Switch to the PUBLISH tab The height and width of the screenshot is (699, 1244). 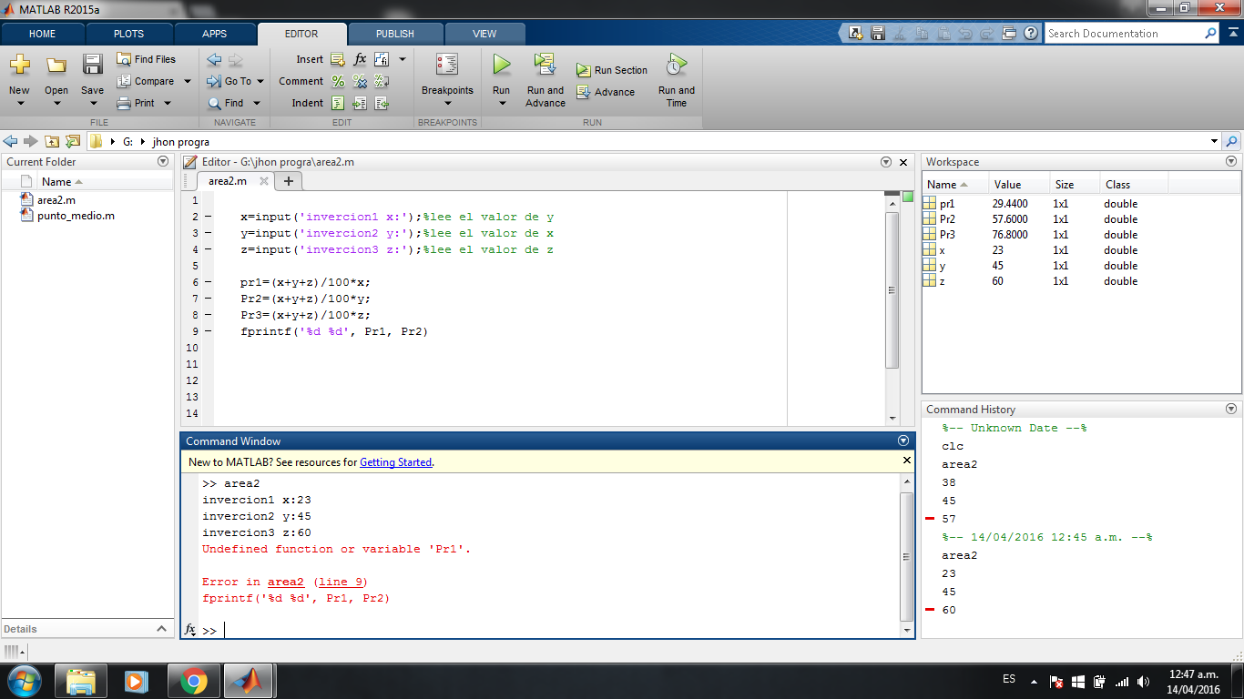coord(395,34)
